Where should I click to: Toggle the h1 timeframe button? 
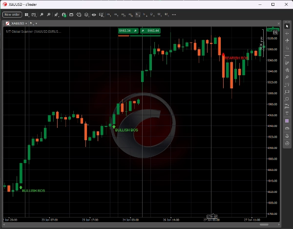pos(138,15)
